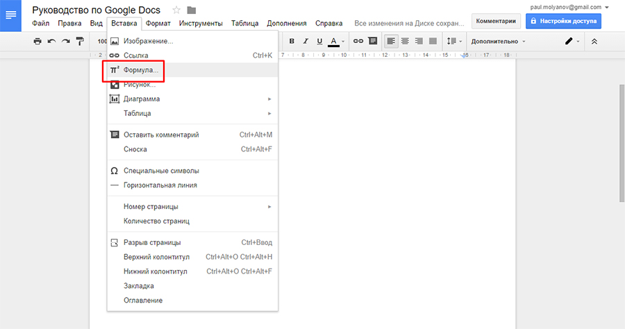Toggle italic formatting

pos(306,41)
